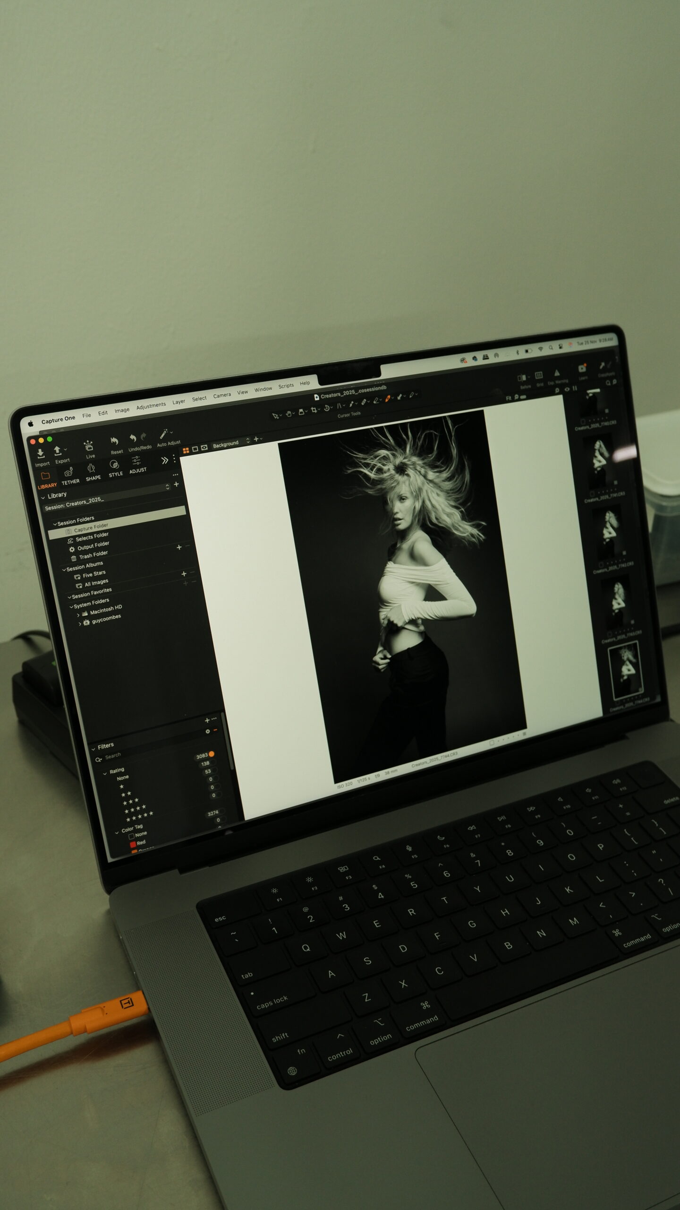Screen dimensions: 680x1210
Task: Filter by the Red color tag swatch
Action: pos(133,844)
